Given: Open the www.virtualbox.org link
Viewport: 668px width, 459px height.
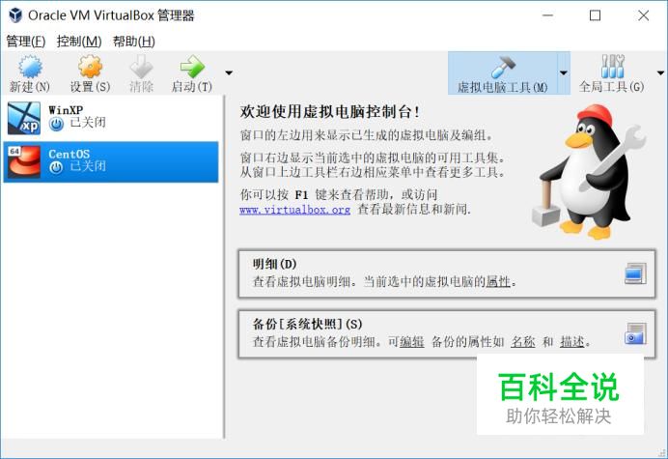Looking at the screenshot, I should coord(294,210).
